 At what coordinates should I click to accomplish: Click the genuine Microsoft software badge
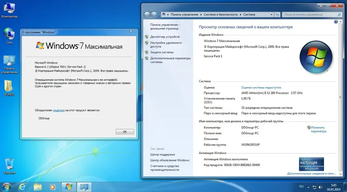311,164
